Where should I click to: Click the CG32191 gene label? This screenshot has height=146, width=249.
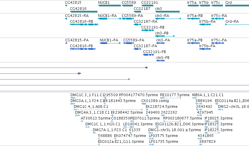[150, 3]
